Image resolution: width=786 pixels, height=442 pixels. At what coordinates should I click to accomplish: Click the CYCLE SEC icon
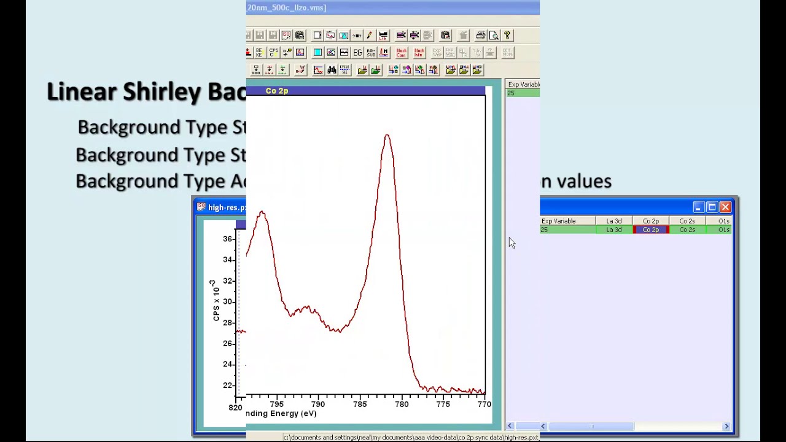345,69
